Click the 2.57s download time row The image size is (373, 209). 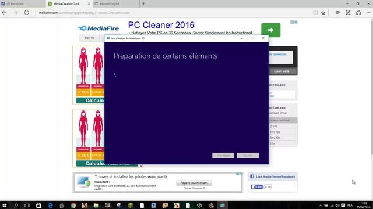pyautogui.click(x=283, y=126)
